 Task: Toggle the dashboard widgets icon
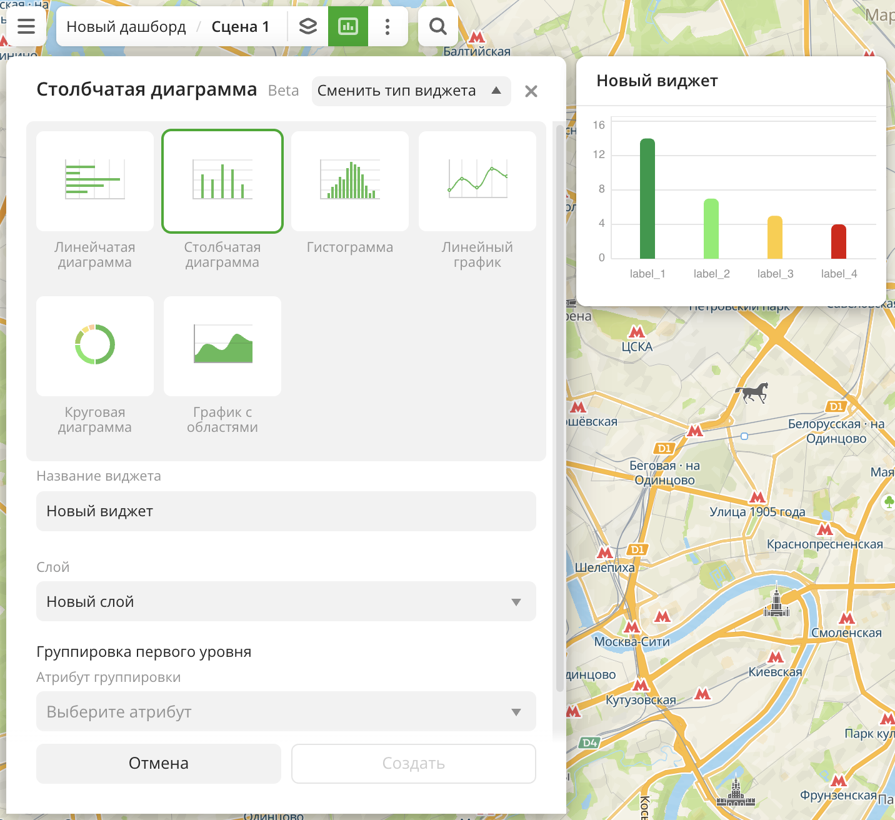(348, 26)
